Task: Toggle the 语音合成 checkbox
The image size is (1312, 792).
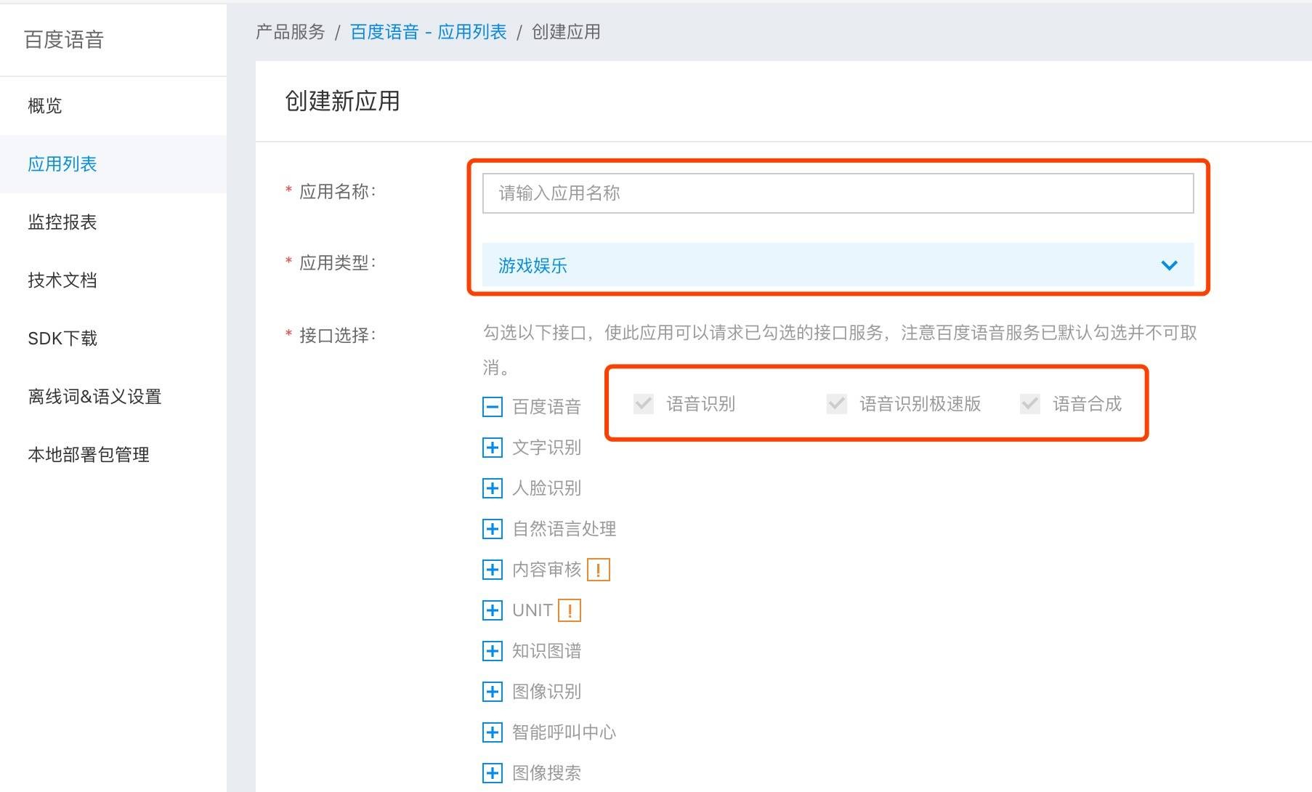Action: point(1030,404)
